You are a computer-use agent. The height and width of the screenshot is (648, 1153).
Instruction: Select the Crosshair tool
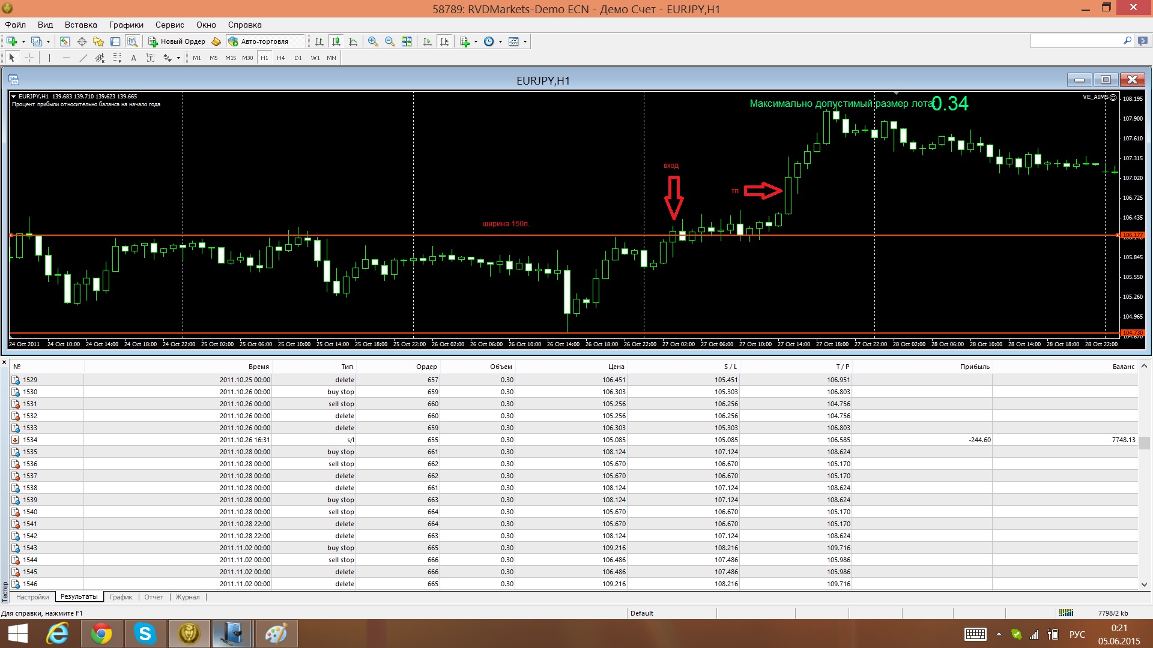pos(28,58)
